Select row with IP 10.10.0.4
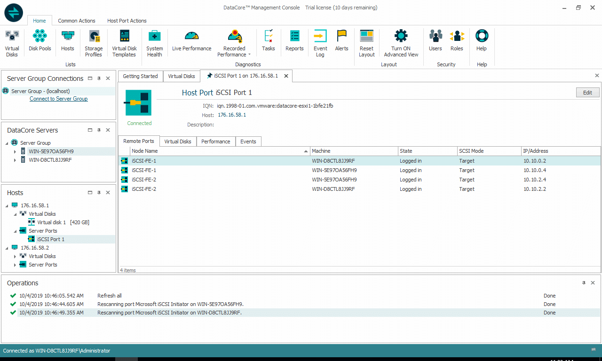Viewport: 602px width, 361px height. [x=359, y=170]
